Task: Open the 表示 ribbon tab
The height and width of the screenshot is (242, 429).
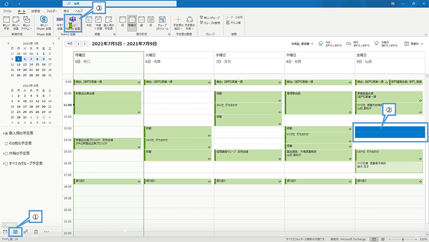Action: tap(66, 10)
